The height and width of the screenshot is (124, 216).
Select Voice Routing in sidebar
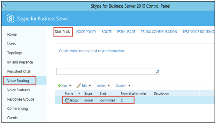(x=18, y=81)
